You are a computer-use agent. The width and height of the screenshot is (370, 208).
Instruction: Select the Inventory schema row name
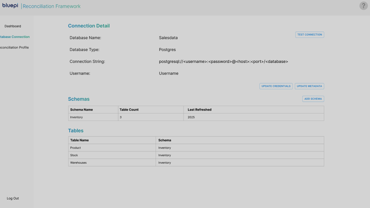76,117
